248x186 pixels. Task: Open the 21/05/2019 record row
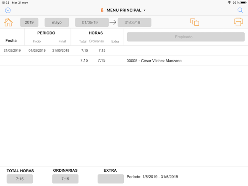(124, 50)
